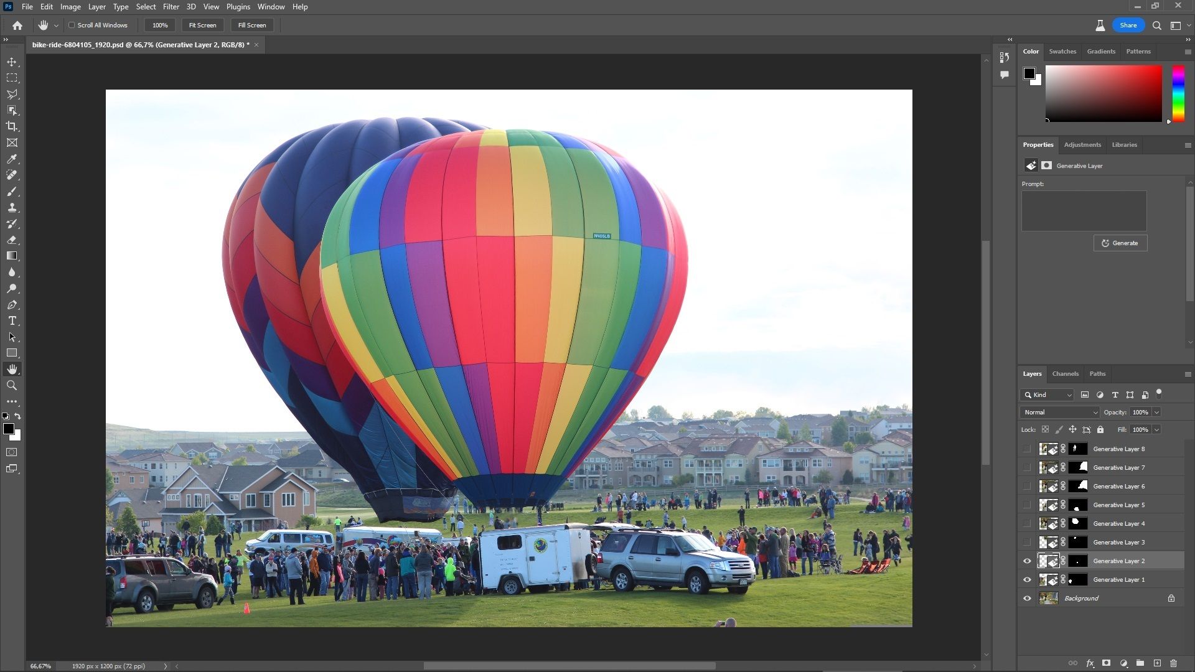Open the Filter menu
Viewport: 1195px width, 672px height.
pyautogui.click(x=171, y=7)
